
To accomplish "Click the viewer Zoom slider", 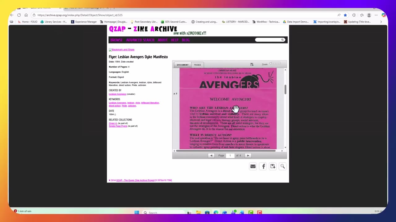I will pyautogui.click(x=275, y=64).
